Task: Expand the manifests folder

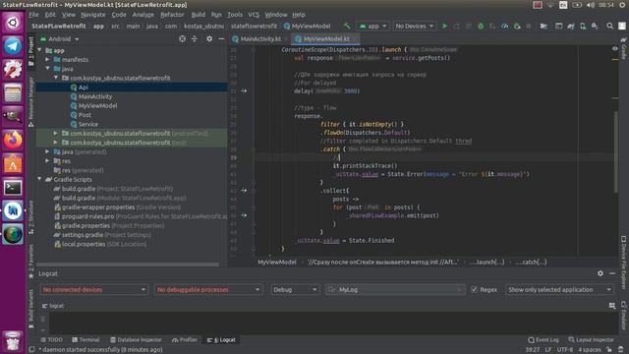Action: [x=48, y=59]
